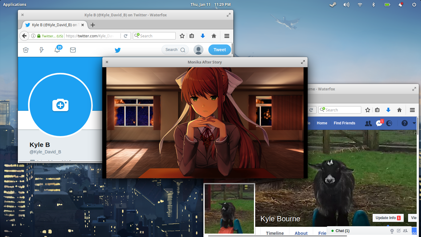Open Facebook Timeline tab
The height and width of the screenshot is (237, 421).
(x=275, y=233)
